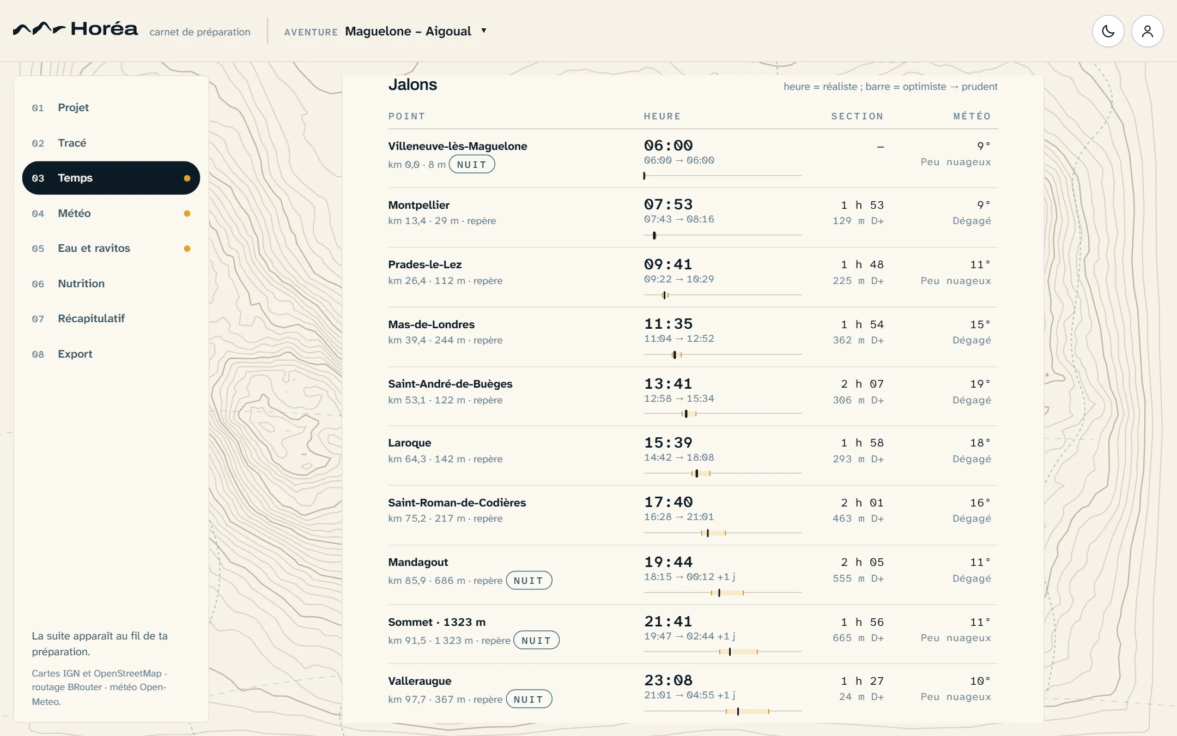The image size is (1177, 736).
Task: Click the 07:53 realistic time value
Action: (x=668, y=204)
